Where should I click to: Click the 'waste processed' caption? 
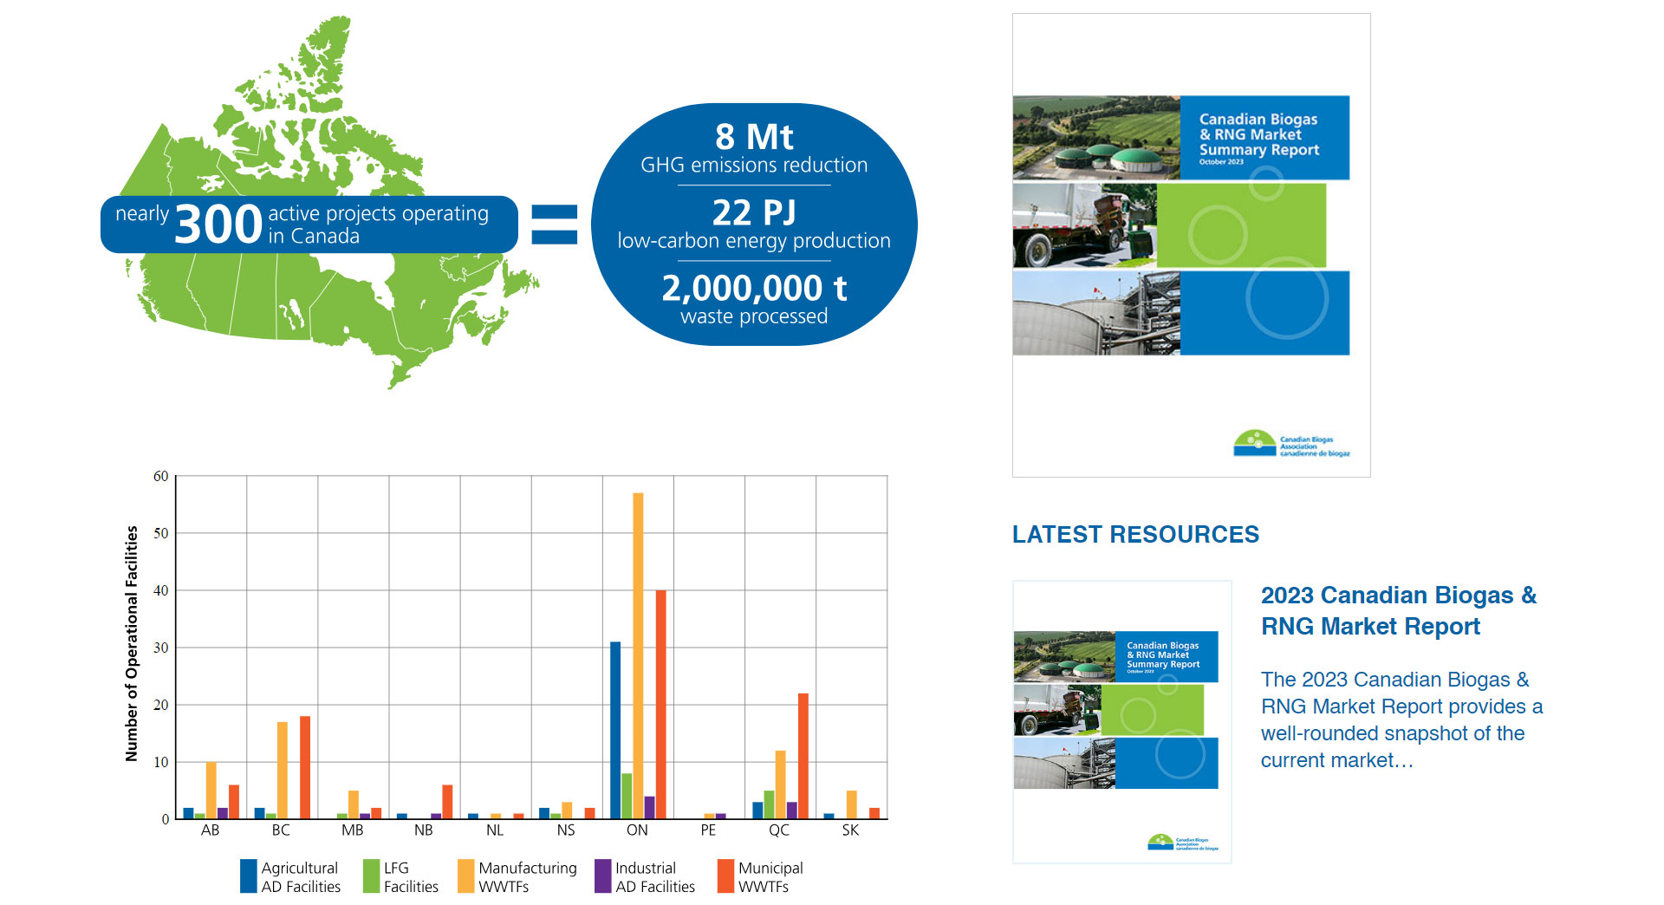pos(754,316)
